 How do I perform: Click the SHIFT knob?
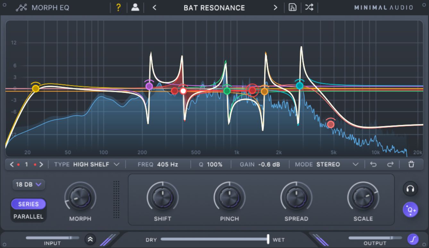coord(163,197)
